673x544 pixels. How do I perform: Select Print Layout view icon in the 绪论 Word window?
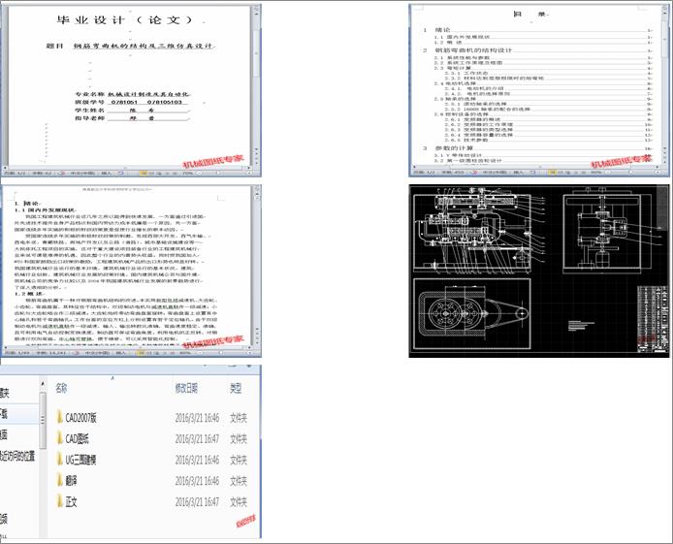141,353
